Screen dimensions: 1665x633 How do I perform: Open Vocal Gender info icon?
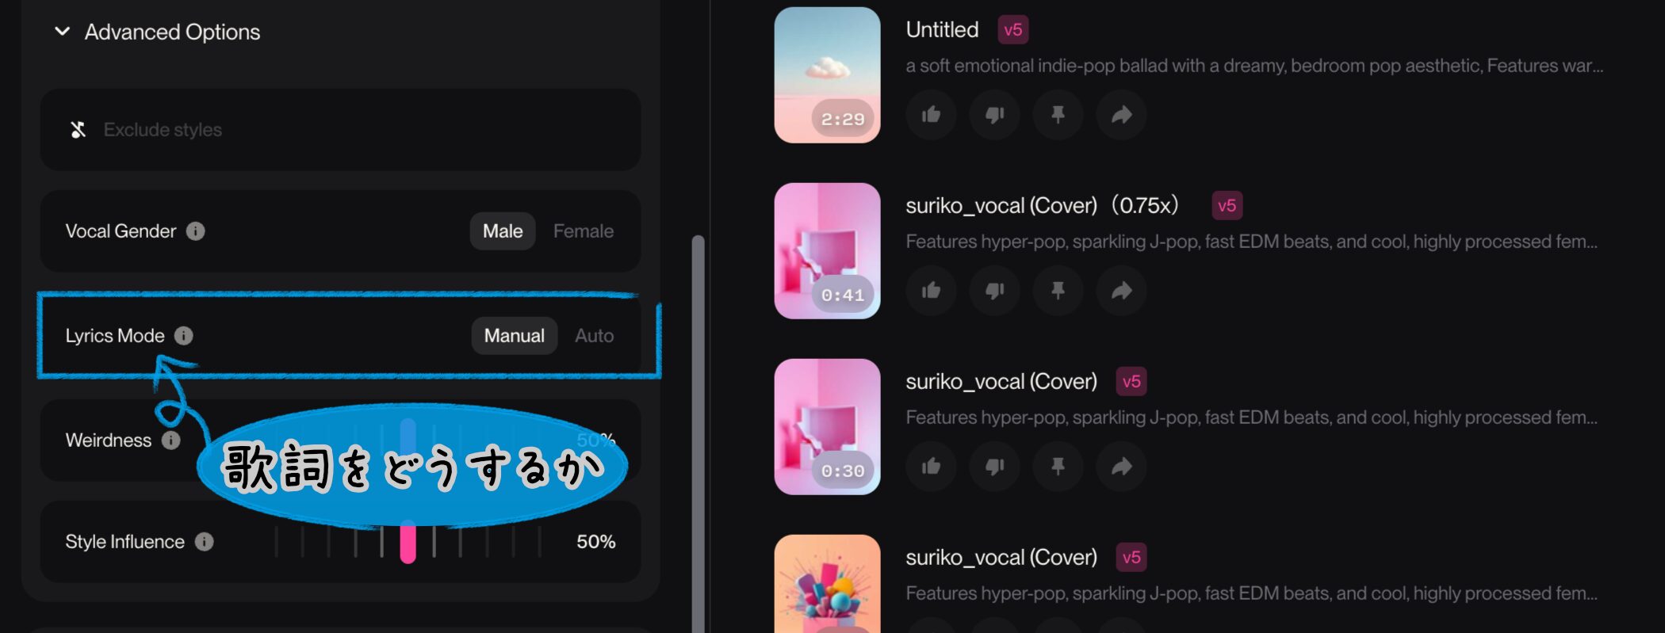click(196, 231)
